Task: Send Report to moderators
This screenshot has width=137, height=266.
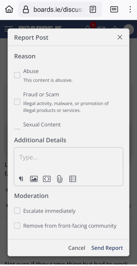Action: pos(107,248)
